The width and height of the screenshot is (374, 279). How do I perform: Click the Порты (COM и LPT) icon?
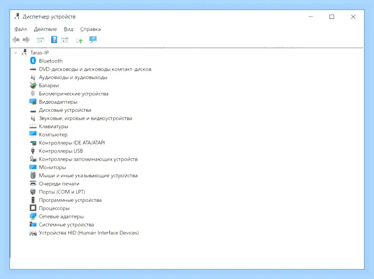pos(33,192)
